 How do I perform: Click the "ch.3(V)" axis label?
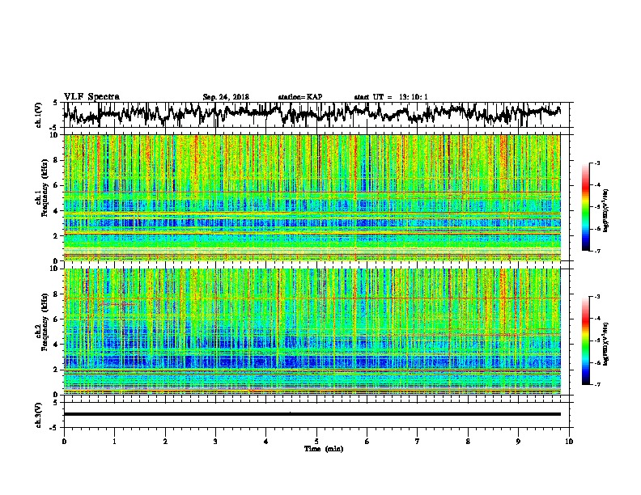tap(39, 415)
